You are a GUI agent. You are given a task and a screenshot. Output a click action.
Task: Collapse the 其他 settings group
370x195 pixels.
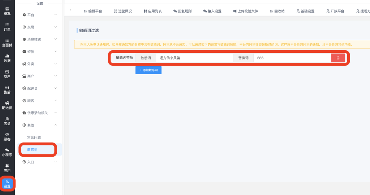click(x=39, y=125)
